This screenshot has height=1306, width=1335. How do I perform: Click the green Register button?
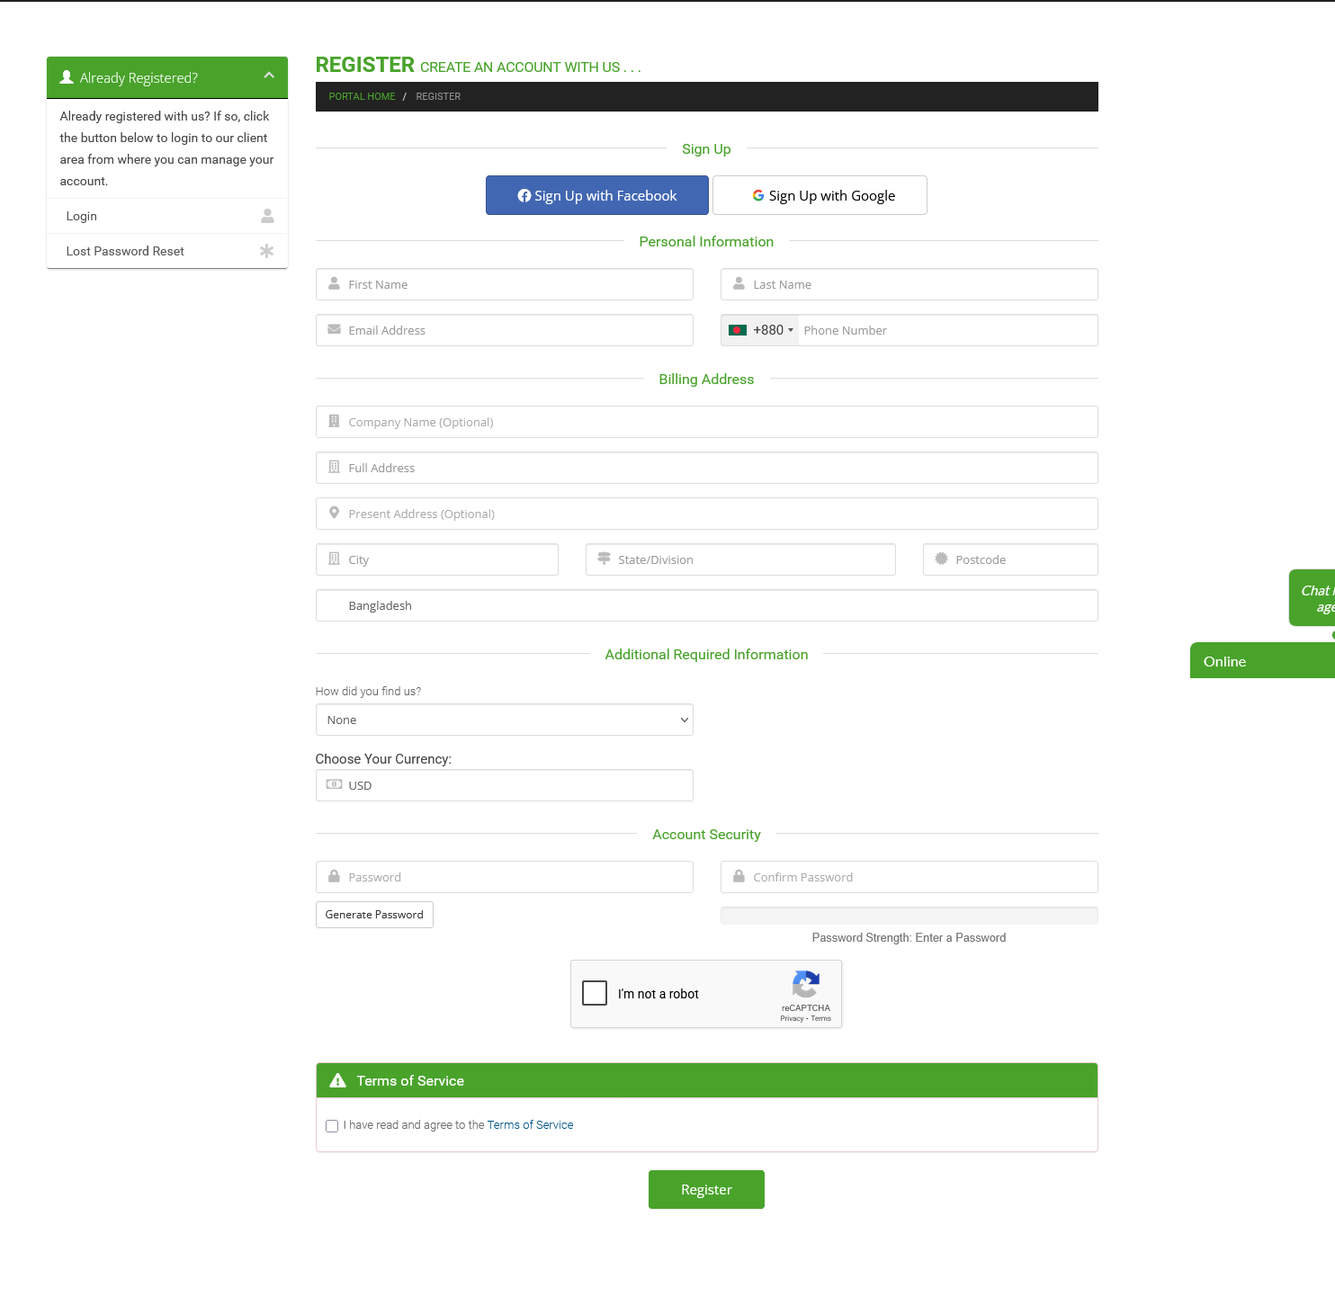click(x=706, y=1189)
